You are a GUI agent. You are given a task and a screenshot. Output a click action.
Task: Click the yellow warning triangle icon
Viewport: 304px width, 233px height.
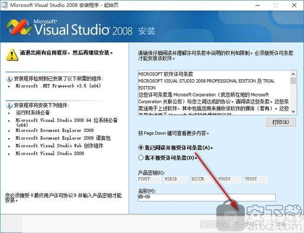pyautogui.click(x=12, y=55)
